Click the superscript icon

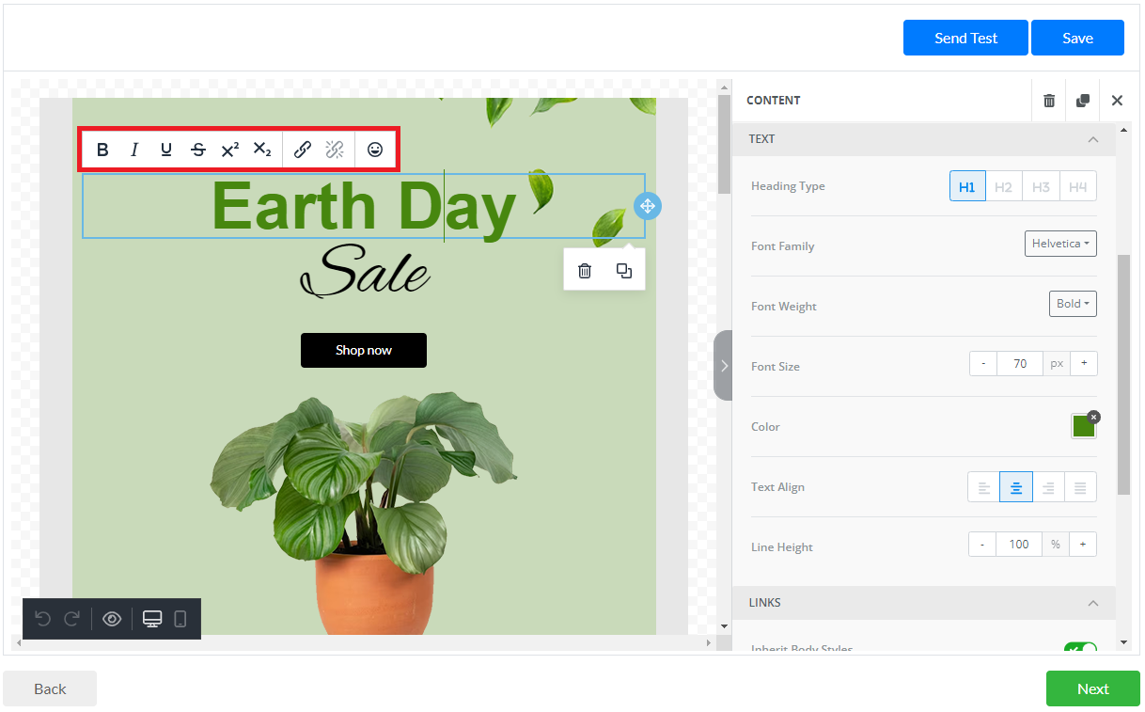230,150
